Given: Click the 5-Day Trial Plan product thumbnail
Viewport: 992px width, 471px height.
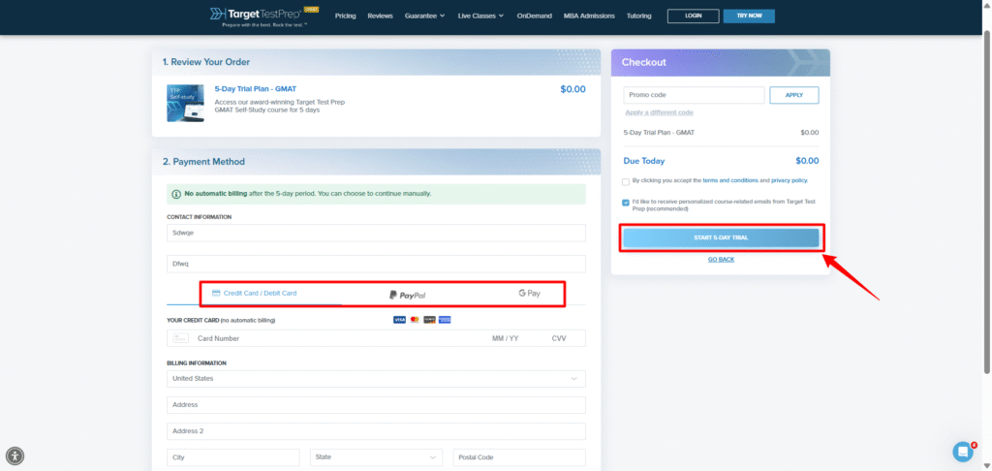Looking at the screenshot, I should [x=185, y=103].
